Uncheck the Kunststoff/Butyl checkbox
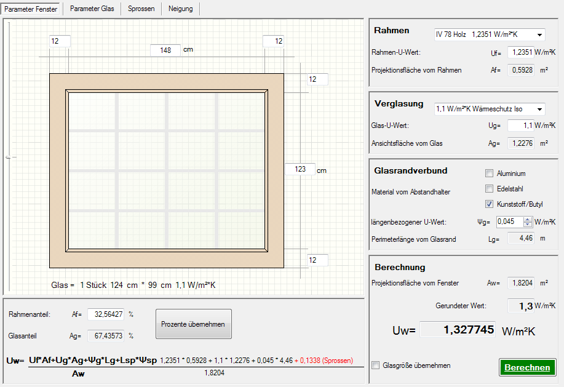The image size is (564, 387). pyautogui.click(x=490, y=204)
